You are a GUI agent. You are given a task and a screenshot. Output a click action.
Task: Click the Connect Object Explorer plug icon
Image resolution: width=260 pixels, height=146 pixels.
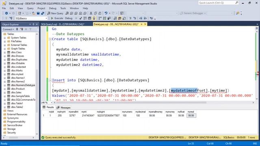(17, 29)
